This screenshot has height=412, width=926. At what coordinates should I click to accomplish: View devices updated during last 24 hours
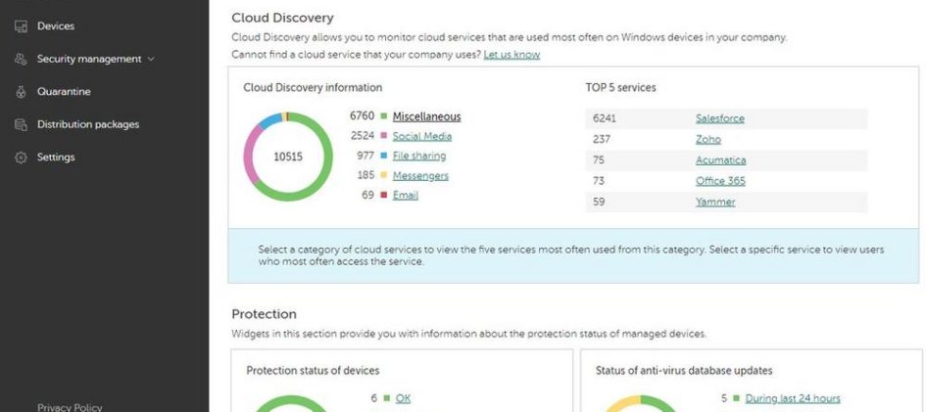792,398
